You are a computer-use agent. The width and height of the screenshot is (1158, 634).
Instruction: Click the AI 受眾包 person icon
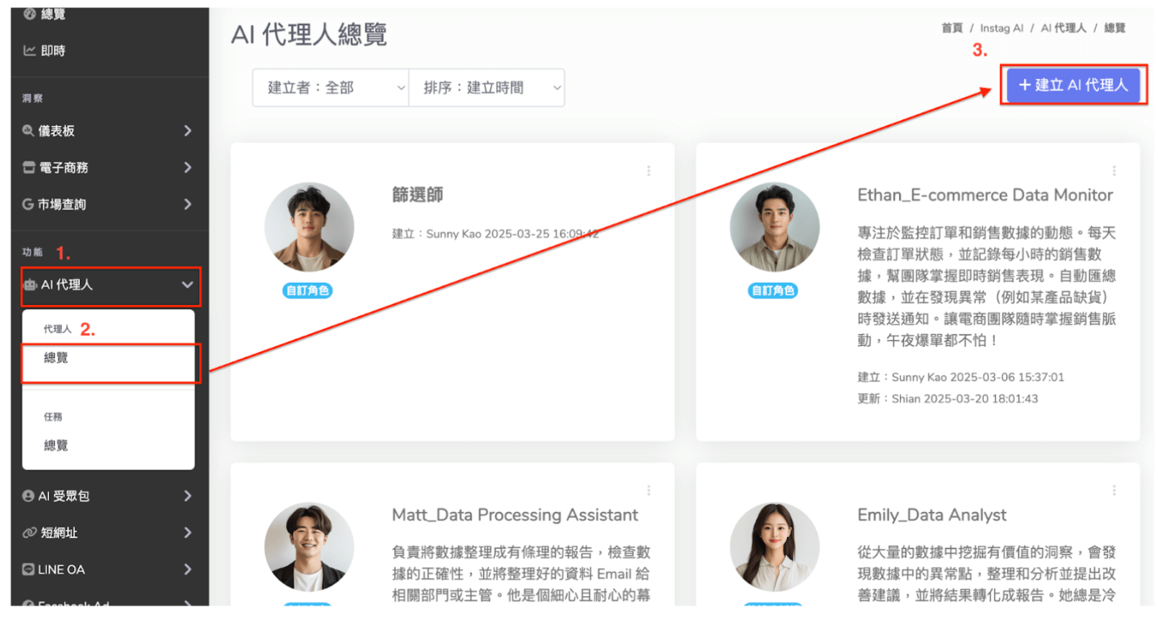point(28,496)
